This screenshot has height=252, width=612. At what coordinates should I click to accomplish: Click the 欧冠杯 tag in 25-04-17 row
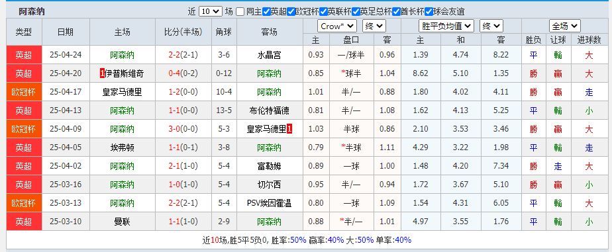[x=24, y=92]
